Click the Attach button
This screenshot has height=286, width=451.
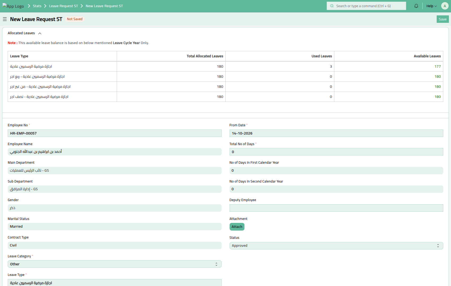(x=237, y=227)
